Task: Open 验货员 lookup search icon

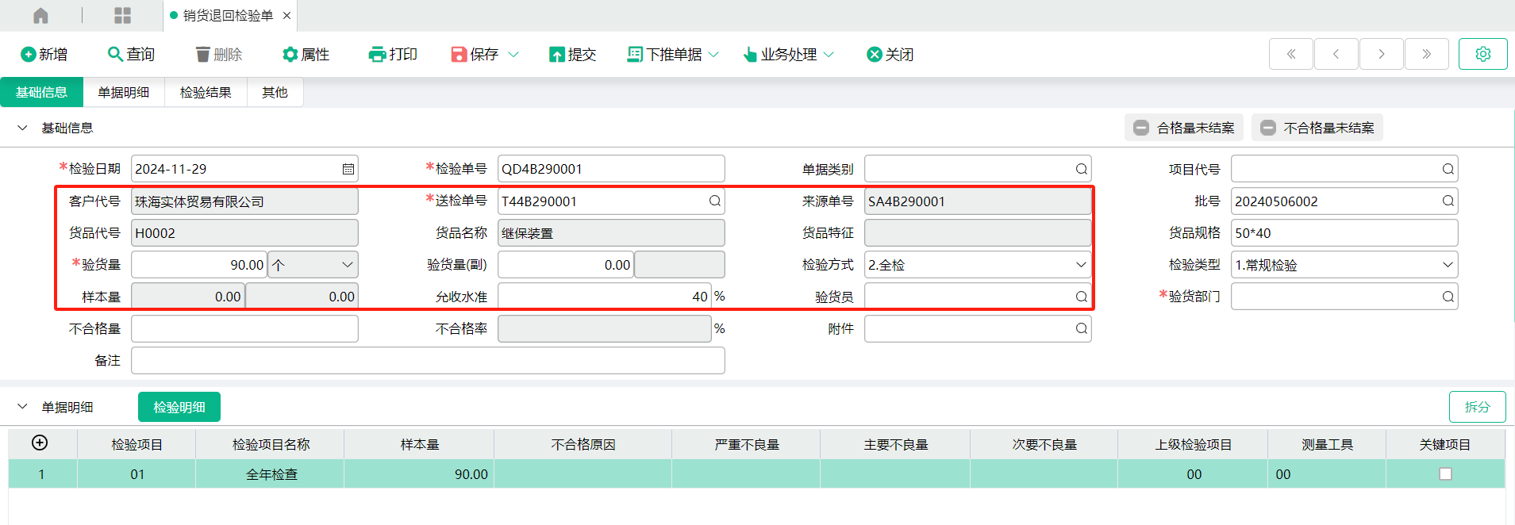Action: pos(1081,297)
